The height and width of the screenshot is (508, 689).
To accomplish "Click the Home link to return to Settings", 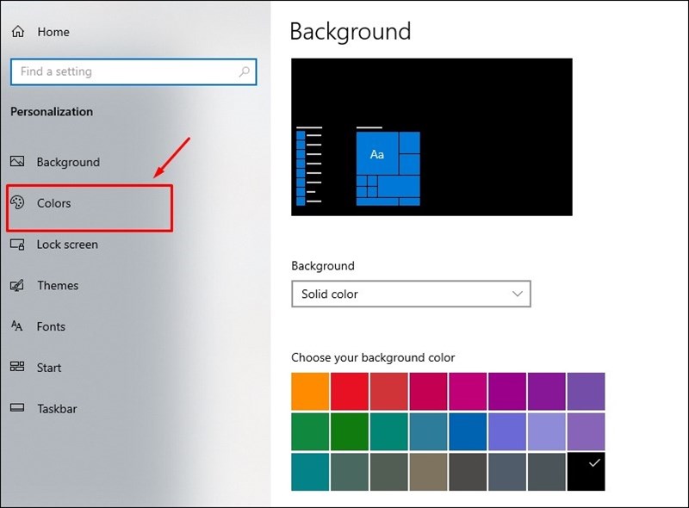I will pos(51,31).
